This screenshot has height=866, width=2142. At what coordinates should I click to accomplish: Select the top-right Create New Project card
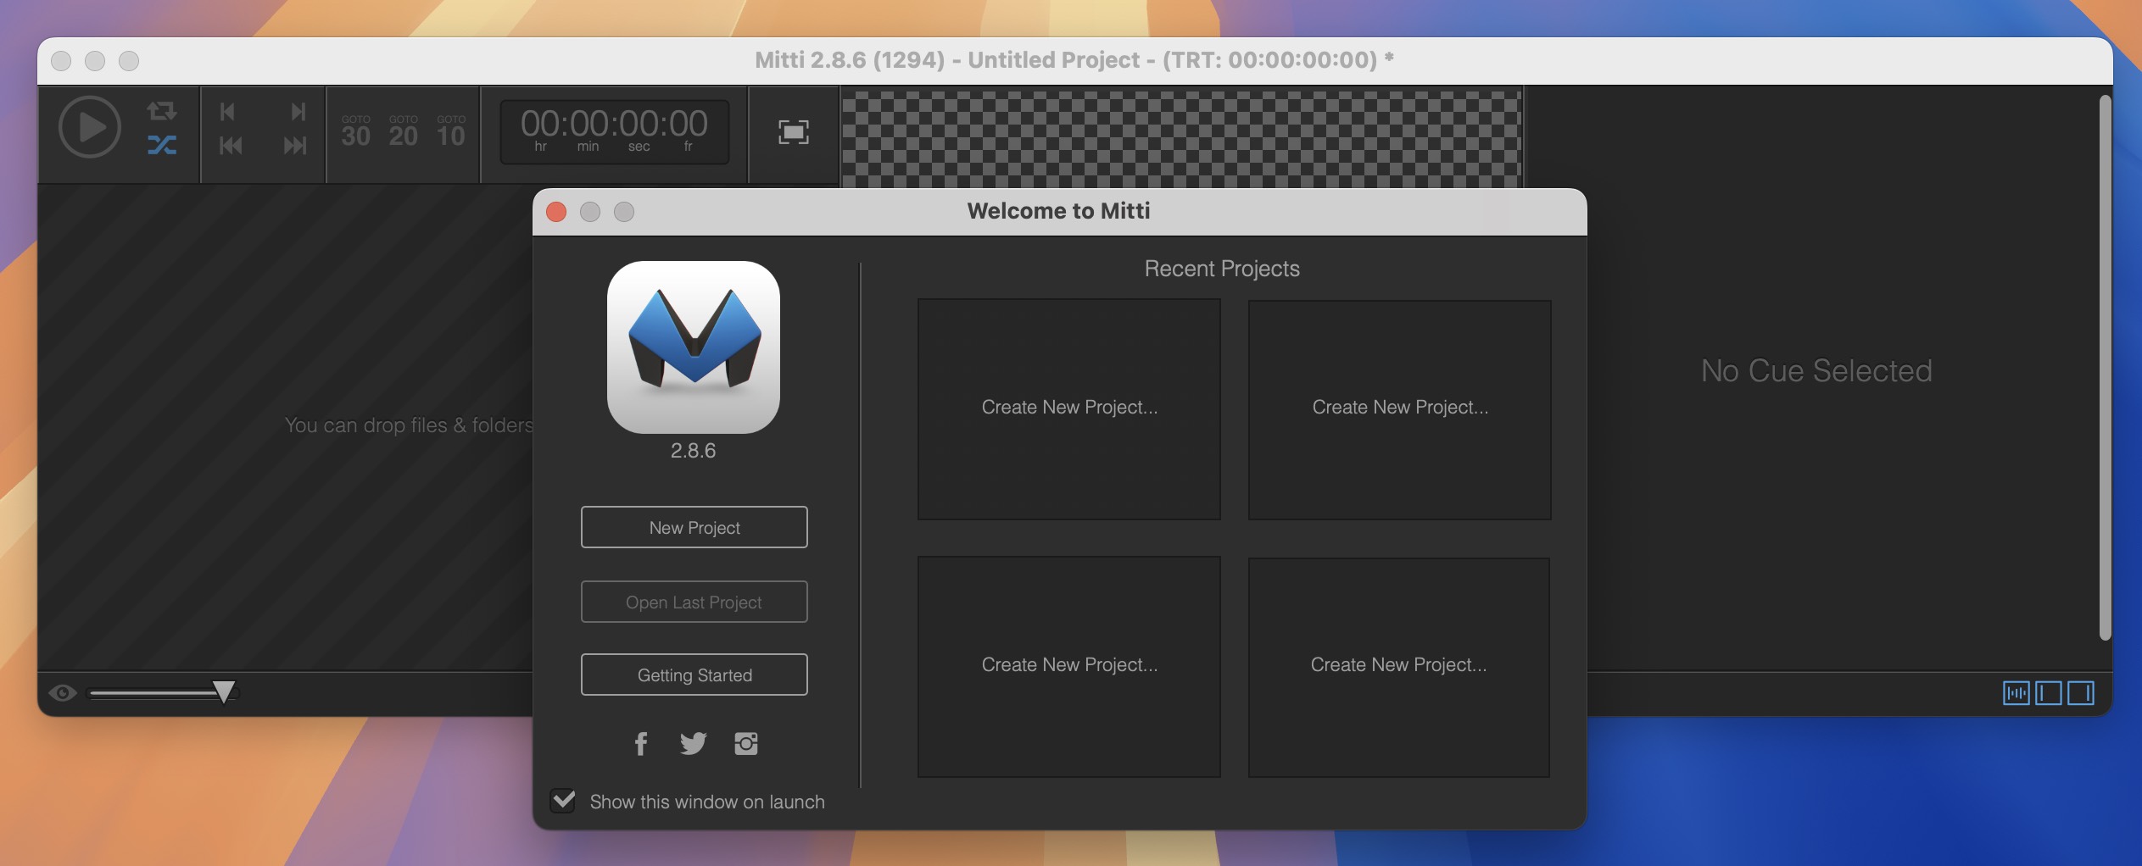click(x=1399, y=409)
